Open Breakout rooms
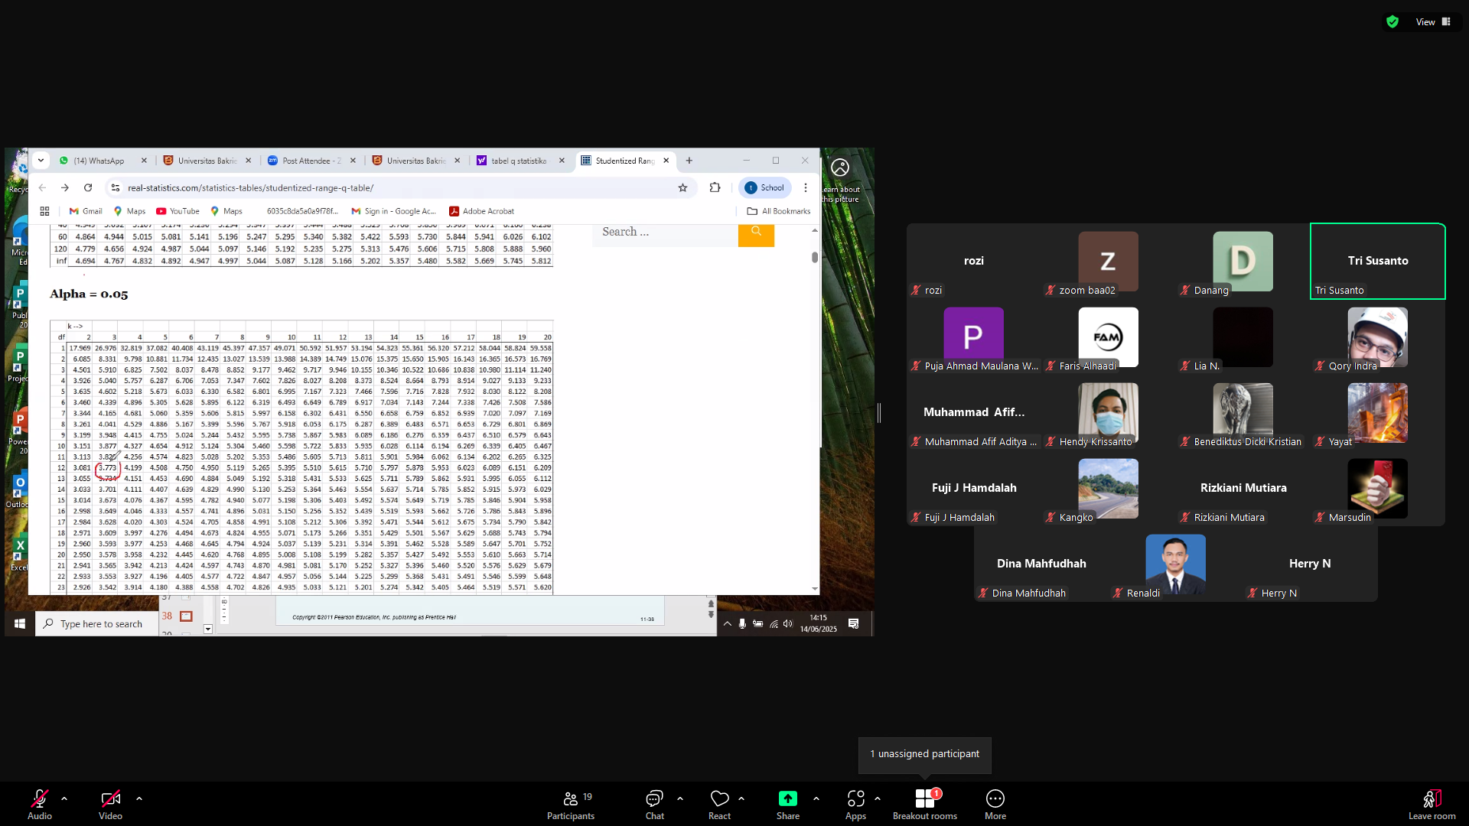This screenshot has width=1469, height=826. [925, 805]
